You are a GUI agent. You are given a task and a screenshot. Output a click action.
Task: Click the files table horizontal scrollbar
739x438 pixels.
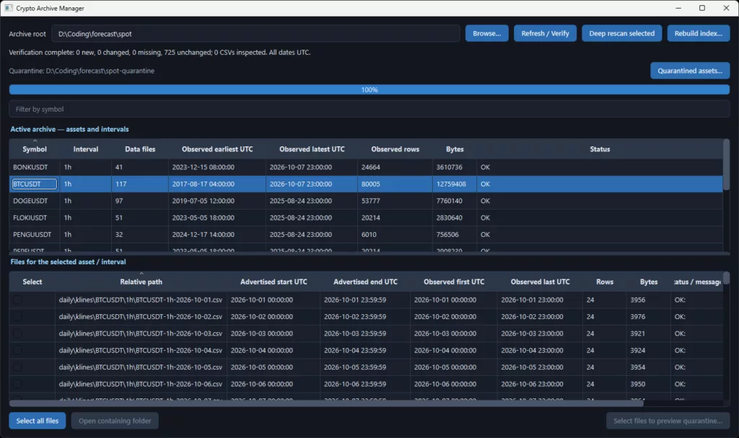(327, 403)
